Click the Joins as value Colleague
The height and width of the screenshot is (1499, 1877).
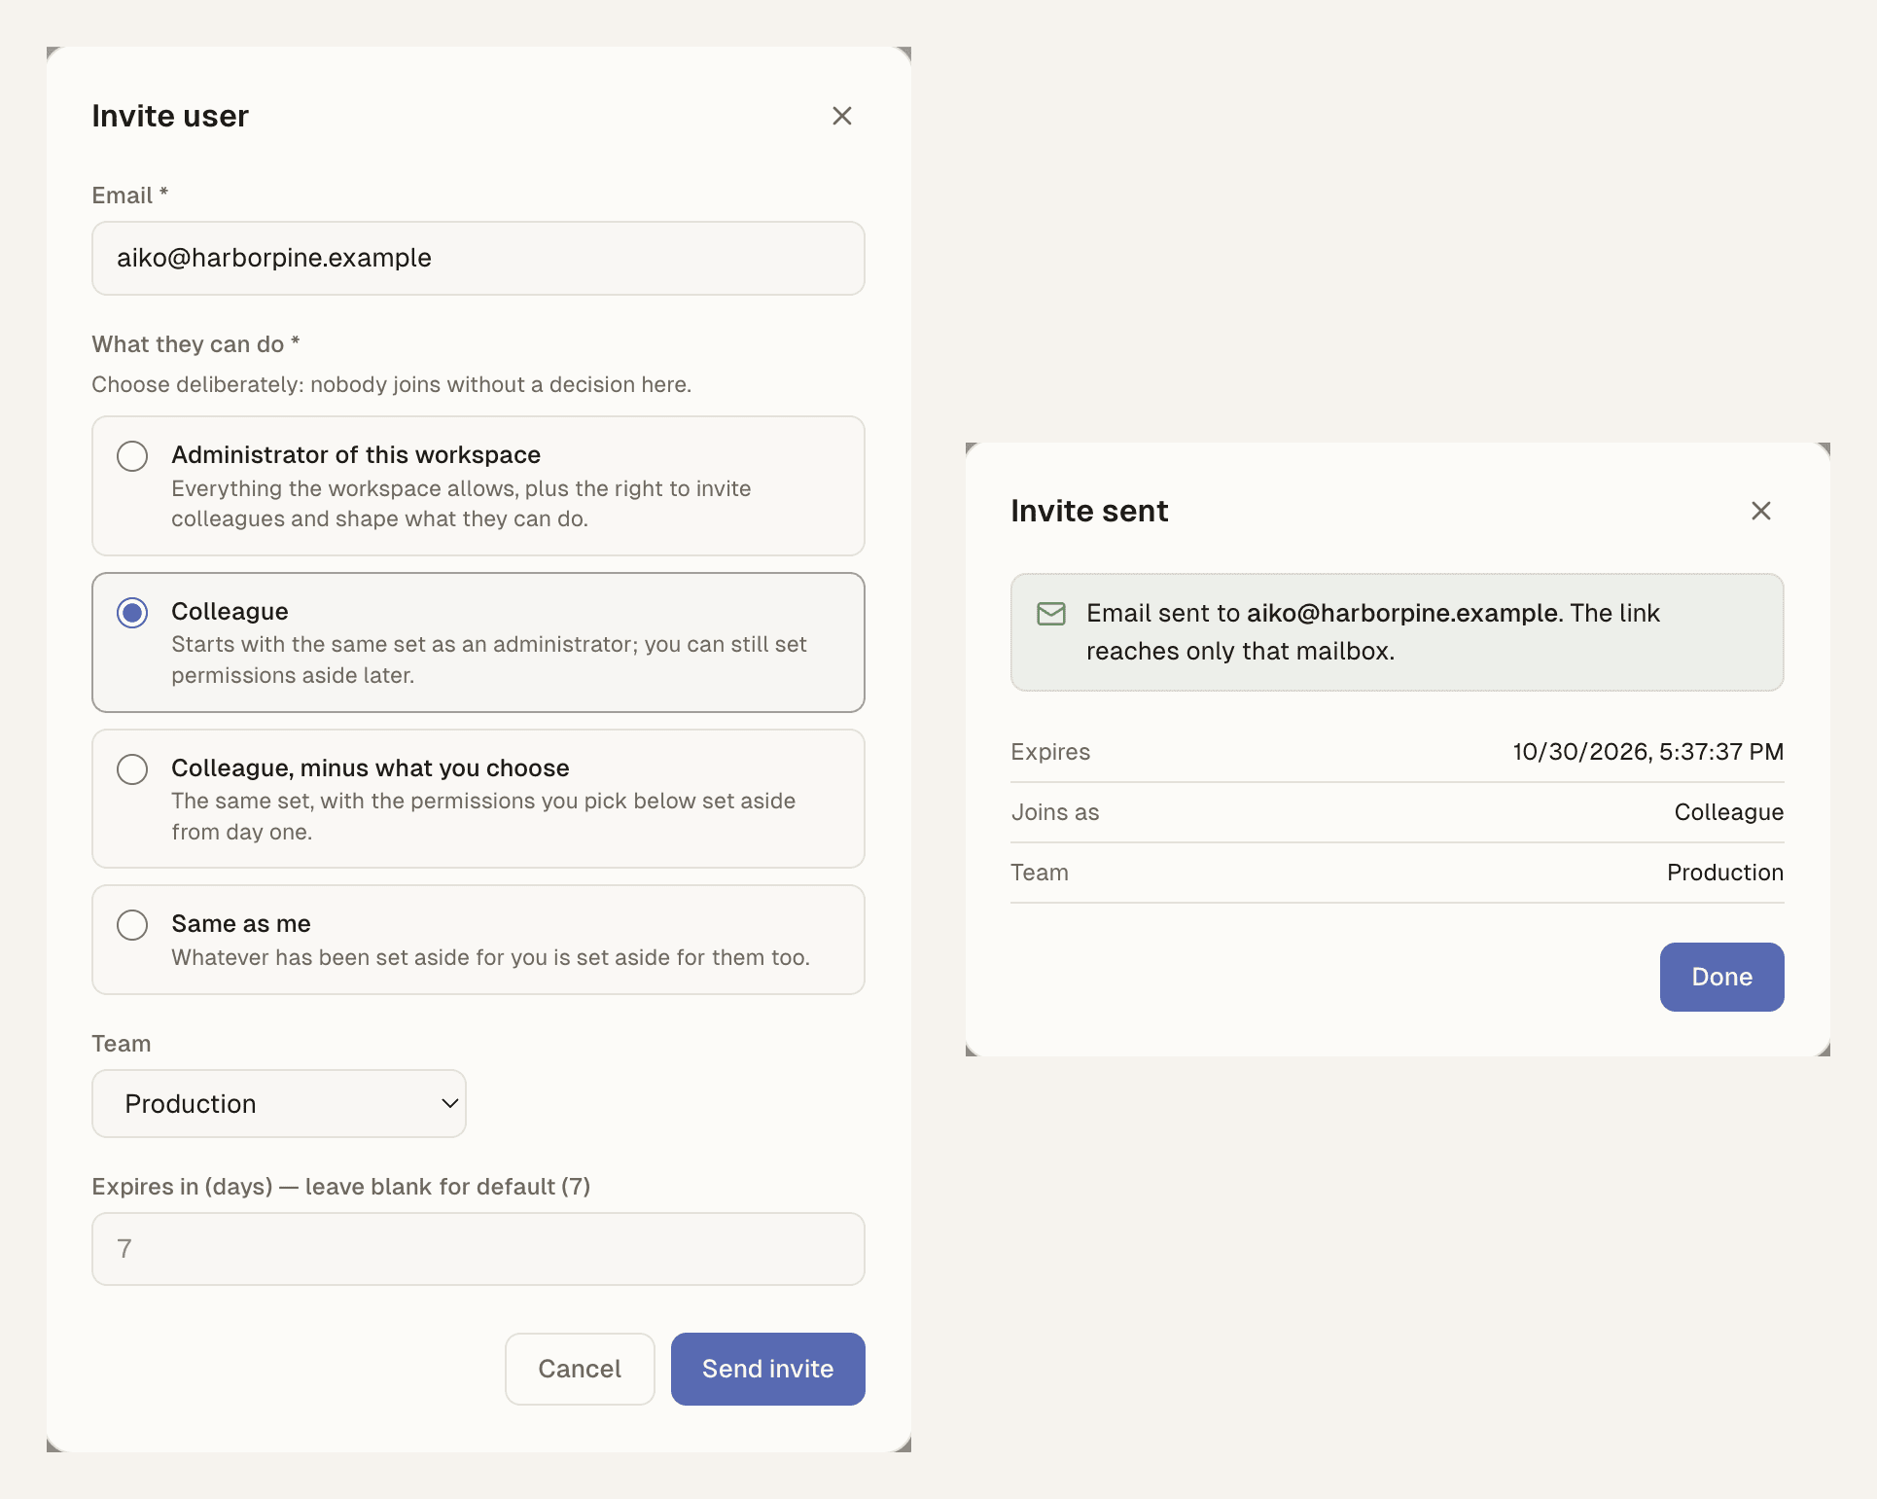[1728, 812]
